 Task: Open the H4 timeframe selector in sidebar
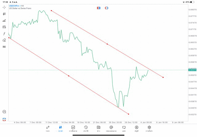click(4, 47)
